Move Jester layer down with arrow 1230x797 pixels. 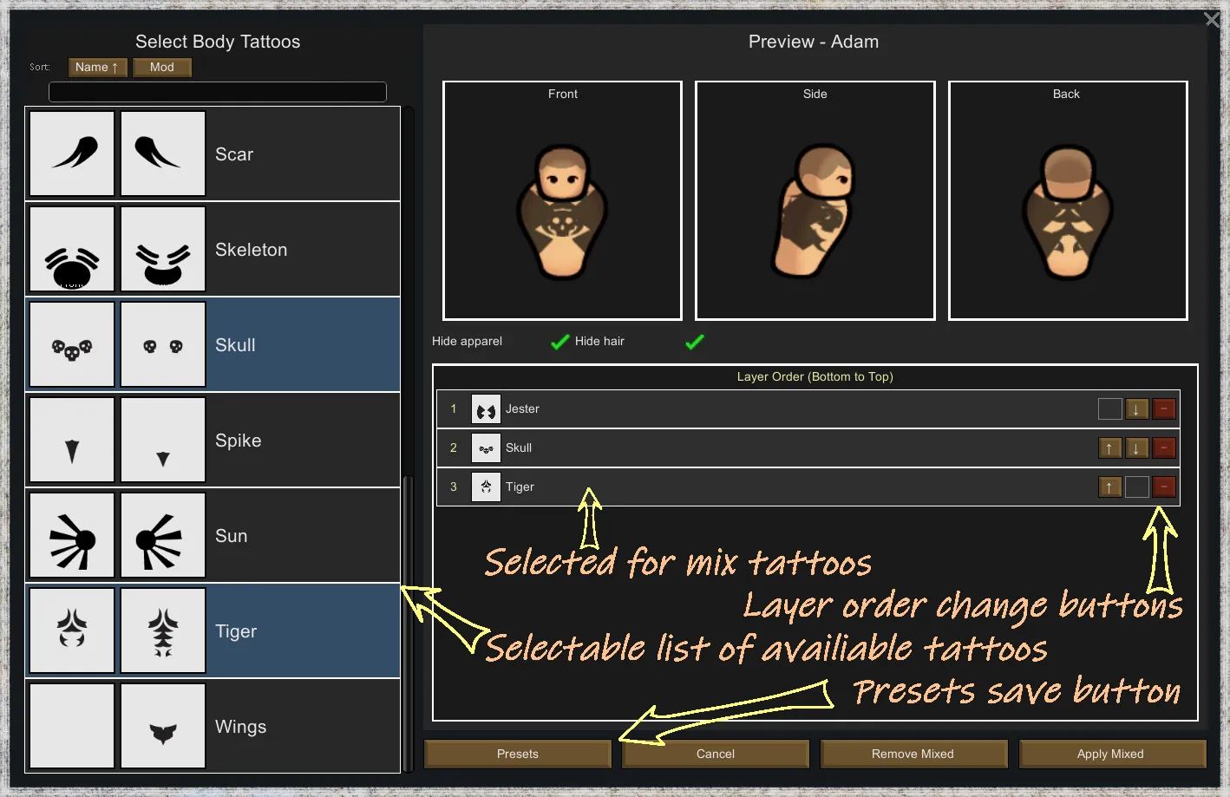click(1136, 408)
